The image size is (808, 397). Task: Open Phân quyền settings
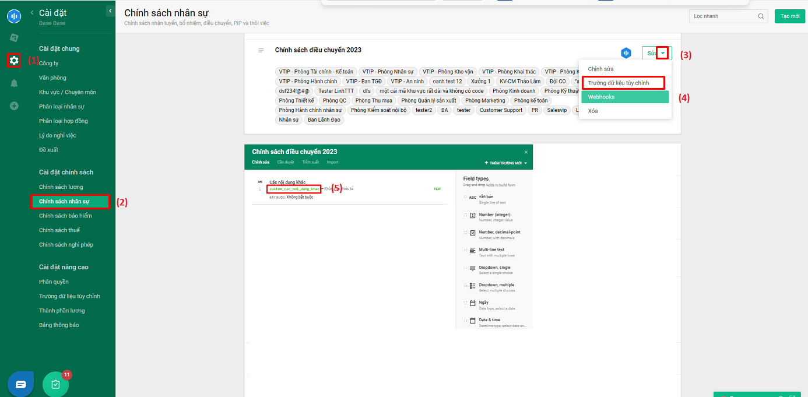click(54, 282)
